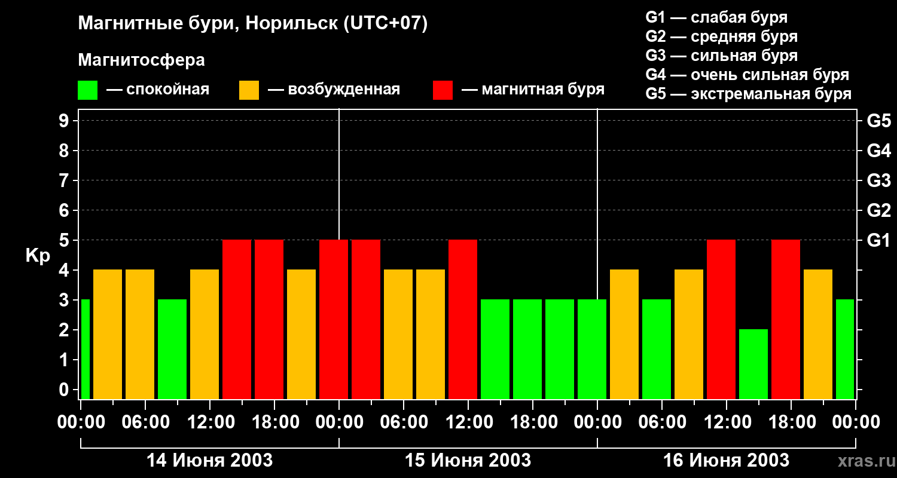Click the G1 label on the right axis
Screen dimensions: 897x478
(878, 240)
